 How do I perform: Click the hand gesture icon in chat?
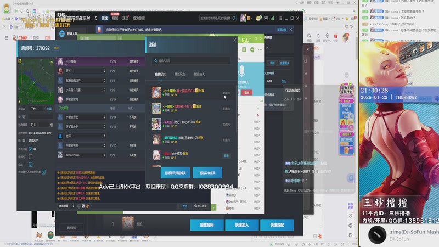(x=88, y=206)
